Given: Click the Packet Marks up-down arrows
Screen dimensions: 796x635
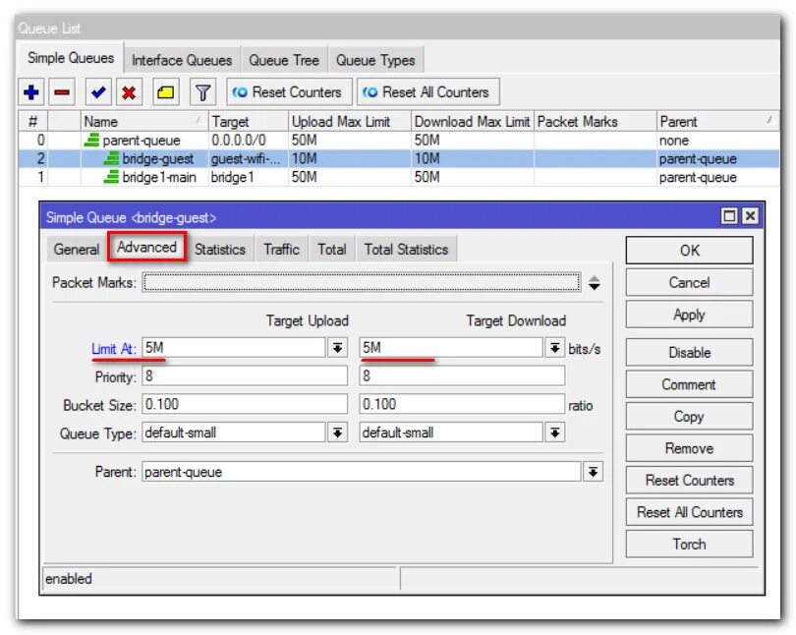Looking at the screenshot, I should tap(595, 283).
